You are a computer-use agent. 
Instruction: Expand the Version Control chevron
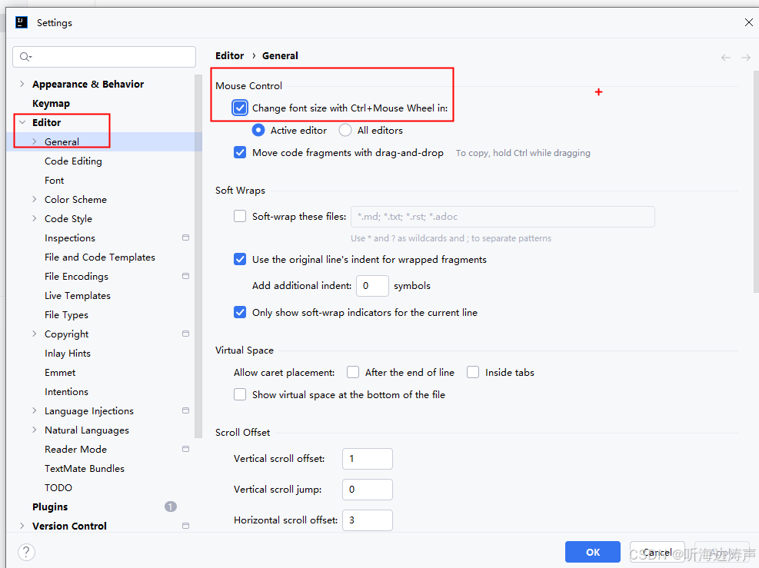[22, 526]
